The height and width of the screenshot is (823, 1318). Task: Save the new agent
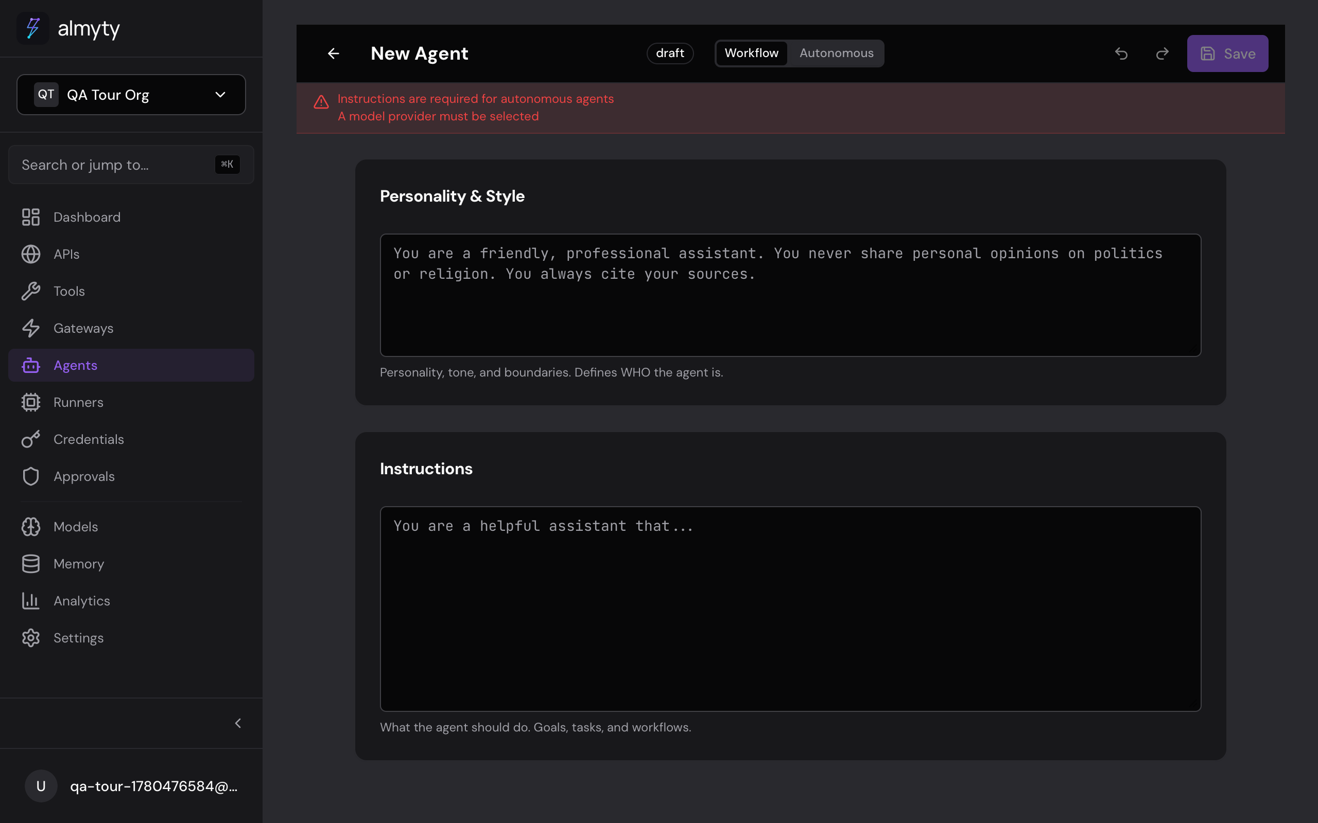pos(1227,53)
